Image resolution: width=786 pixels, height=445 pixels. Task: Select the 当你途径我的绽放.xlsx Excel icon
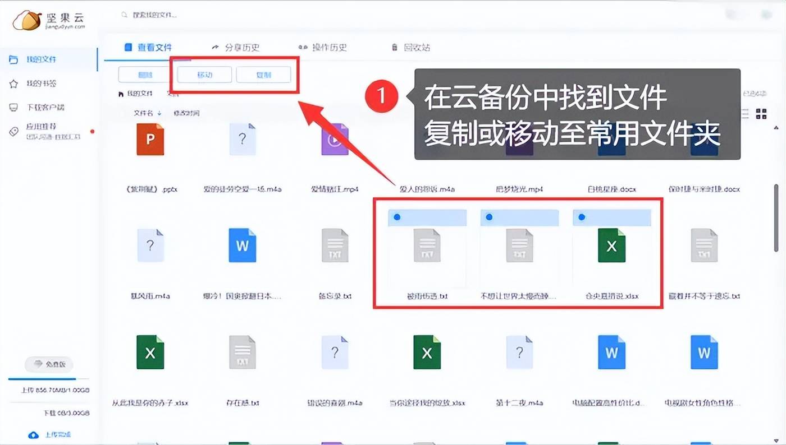click(427, 352)
